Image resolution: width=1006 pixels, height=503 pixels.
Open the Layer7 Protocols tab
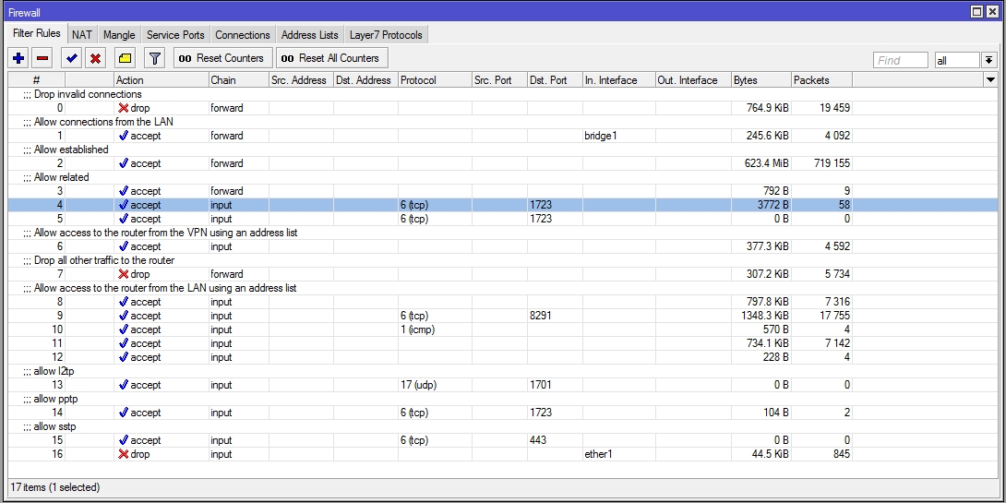[386, 35]
